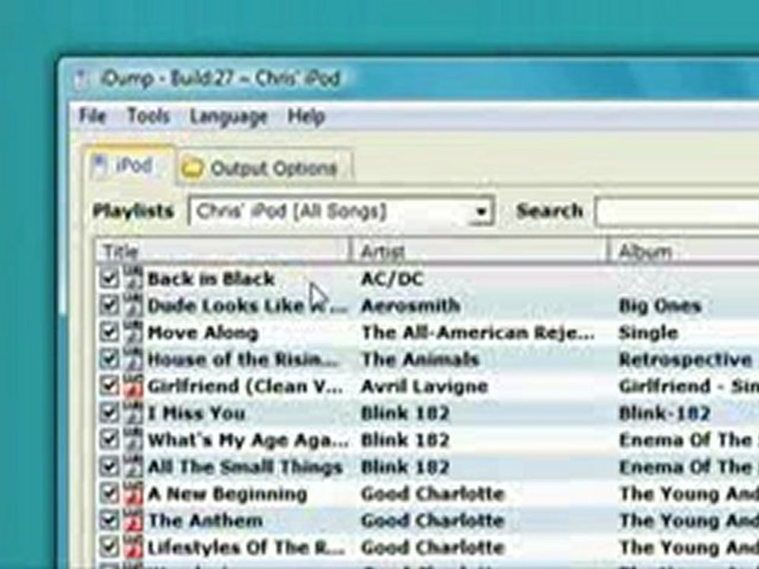Click inside the Search input field

pos(678,212)
